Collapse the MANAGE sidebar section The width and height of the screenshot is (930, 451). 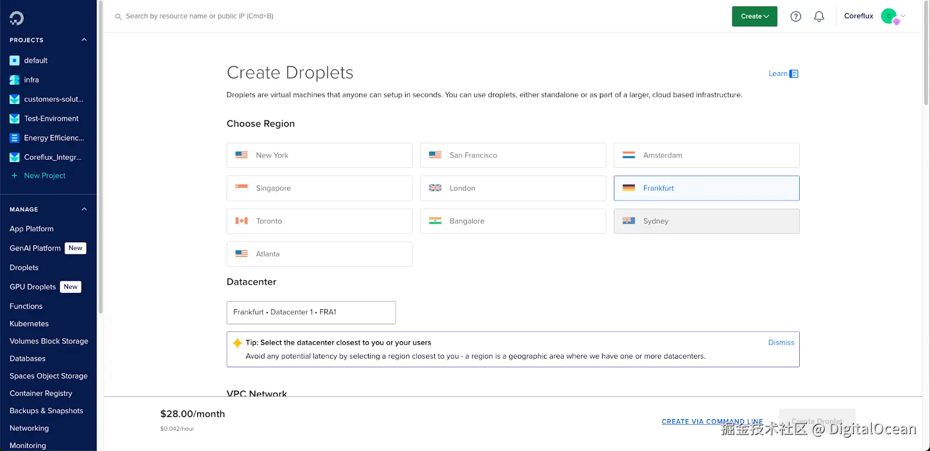pyautogui.click(x=84, y=209)
